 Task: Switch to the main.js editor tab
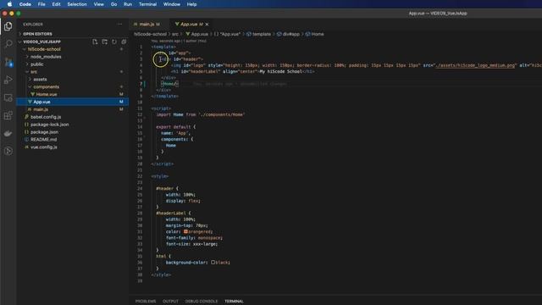coord(147,25)
